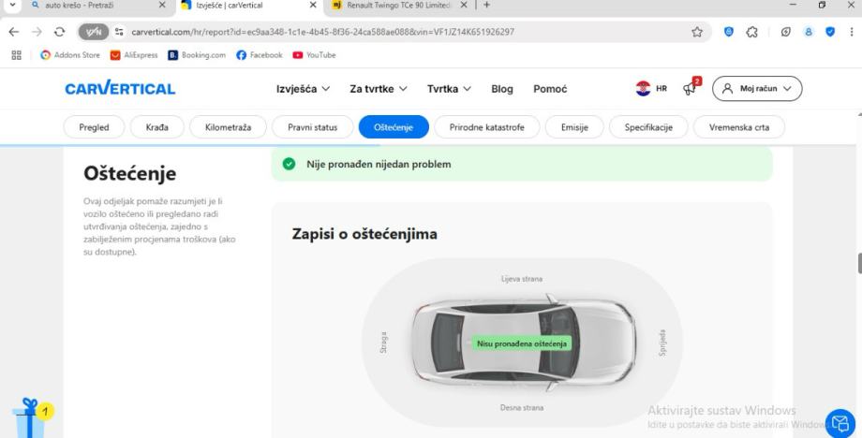Reload the page
This screenshot has width=862, height=438.
60,32
